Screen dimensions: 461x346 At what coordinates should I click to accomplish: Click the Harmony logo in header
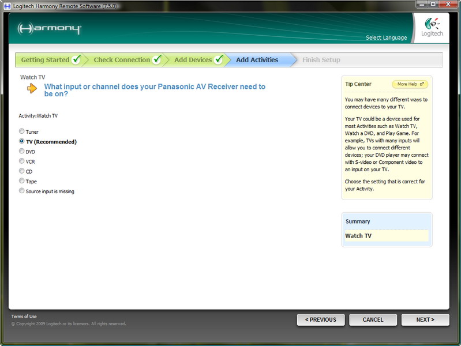pyautogui.click(x=50, y=29)
